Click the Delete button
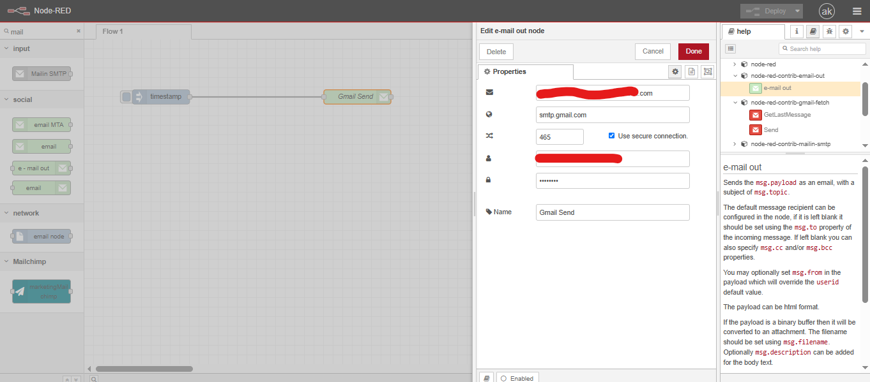 click(496, 52)
